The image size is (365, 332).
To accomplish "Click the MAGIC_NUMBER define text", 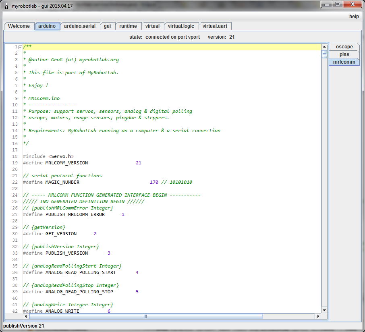I will pyautogui.click(x=62, y=182).
